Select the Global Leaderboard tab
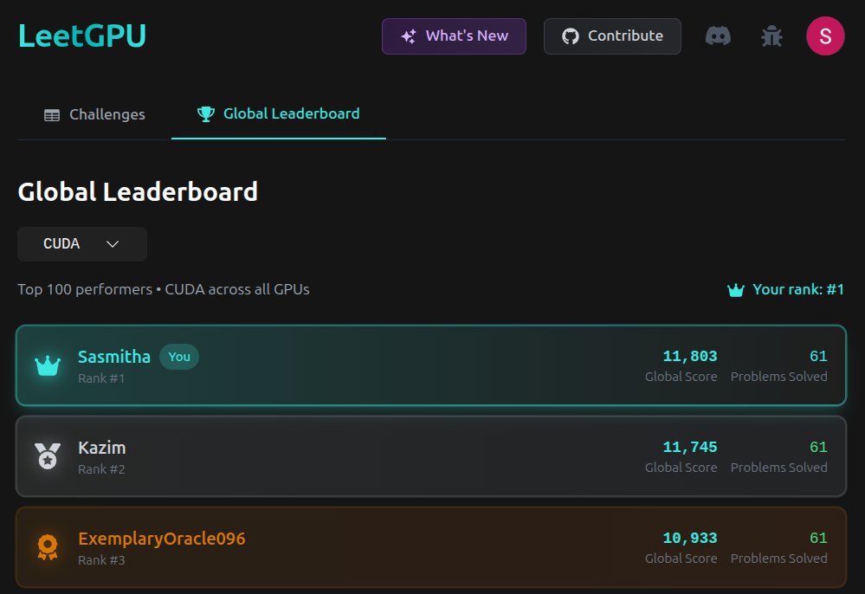This screenshot has width=865, height=594. 279,113
